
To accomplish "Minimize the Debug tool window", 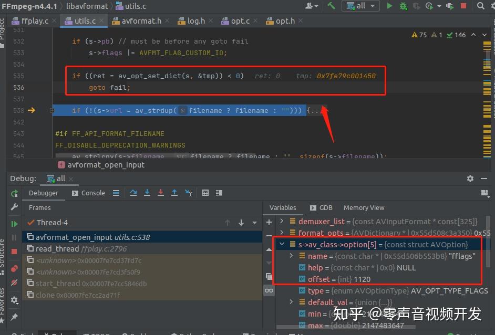I will click(484, 179).
